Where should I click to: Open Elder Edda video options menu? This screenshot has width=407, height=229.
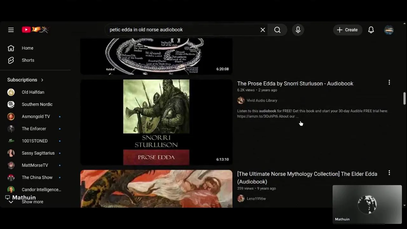click(x=389, y=173)
